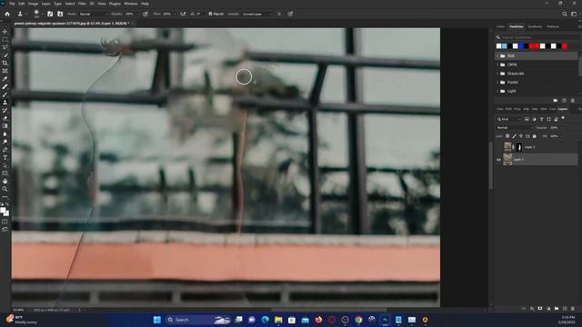This screenshot has width=582, height=327.
Task: Open the Sample Current Layer dropdown
Action: click(257, 14)
